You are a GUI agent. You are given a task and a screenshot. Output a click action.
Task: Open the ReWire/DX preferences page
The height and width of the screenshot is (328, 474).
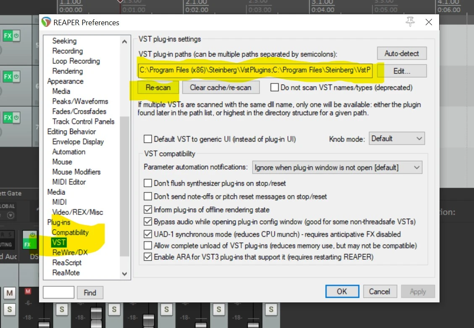(70, 252)
